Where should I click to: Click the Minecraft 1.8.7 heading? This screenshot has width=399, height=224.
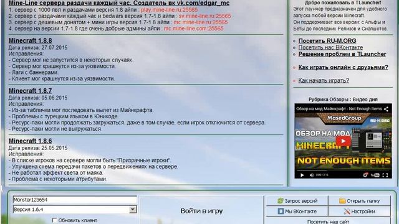point(31,91)
